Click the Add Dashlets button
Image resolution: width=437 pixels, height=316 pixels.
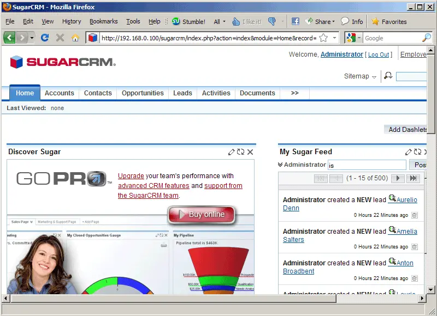pos(405,130)
